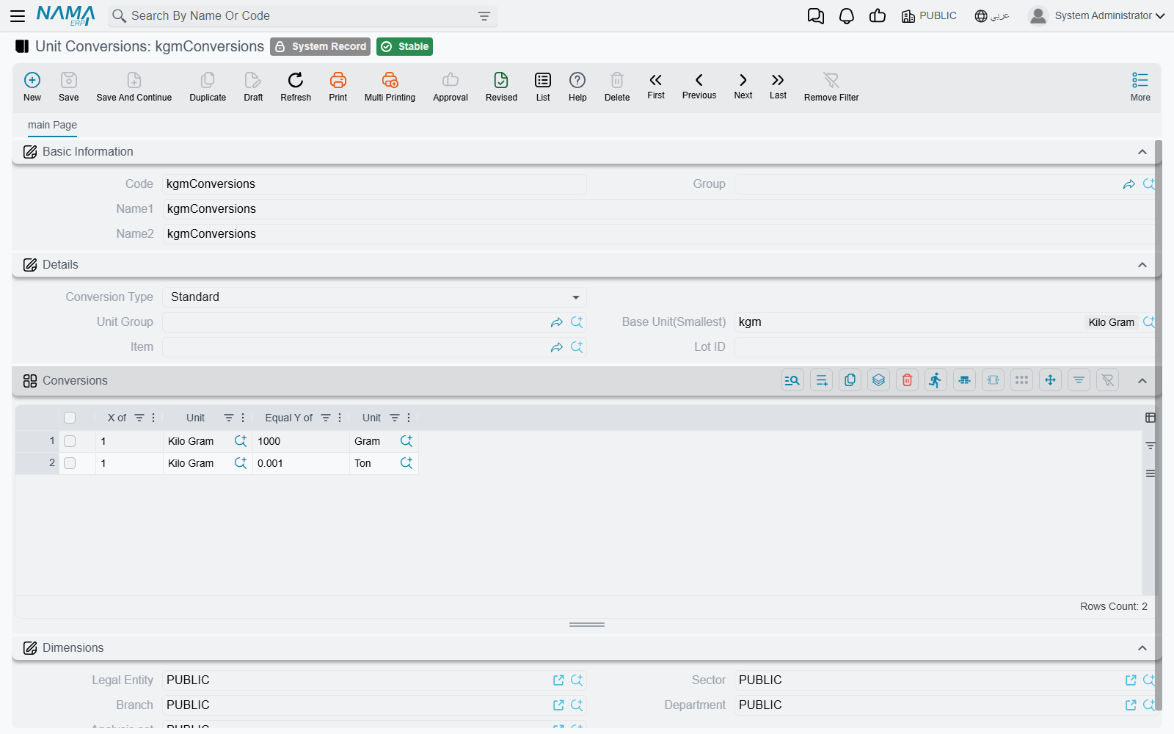Screen dimensions: 1174x734
Task: Click the add row icon in Conversions
Action: tap(821, 380)
